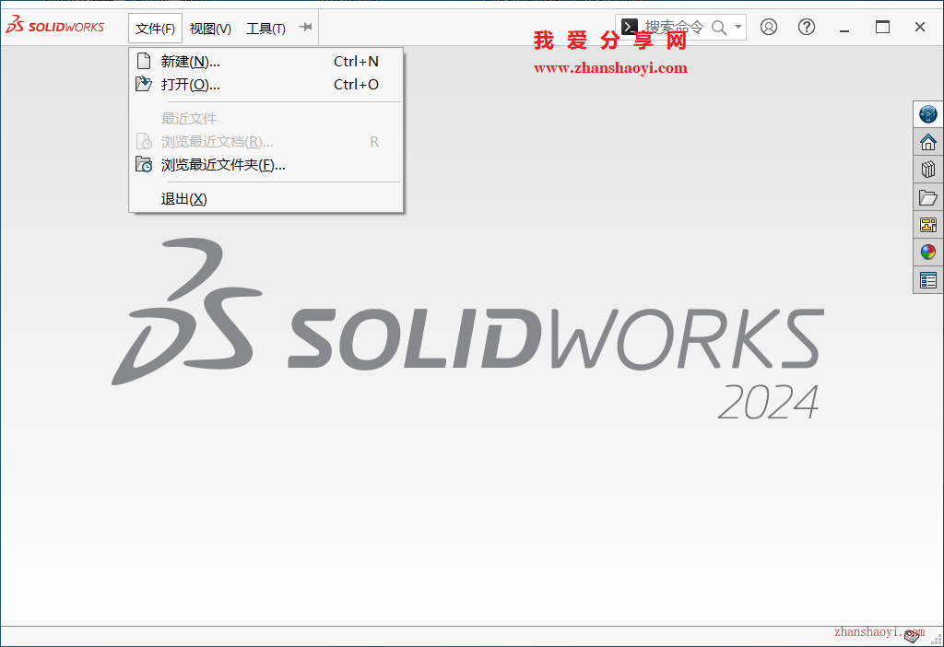Click the SOLIDWORKS logo in the title bar
The width and height of the screenshot is (944, 647).
point(54,26)
